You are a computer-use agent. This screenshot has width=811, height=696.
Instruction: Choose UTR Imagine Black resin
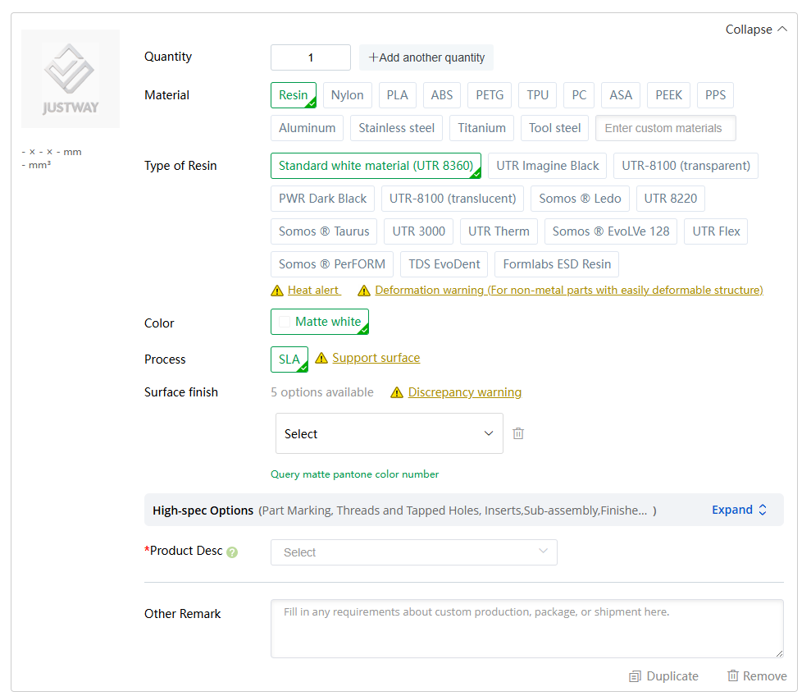[547, 166]
